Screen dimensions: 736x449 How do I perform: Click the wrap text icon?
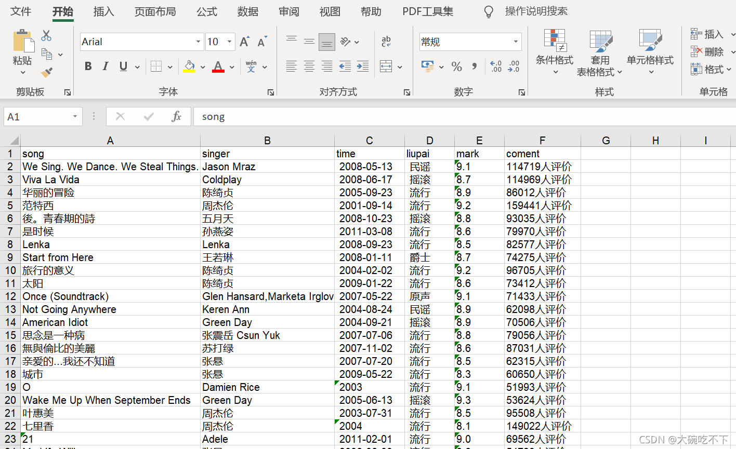coord(386,42)
